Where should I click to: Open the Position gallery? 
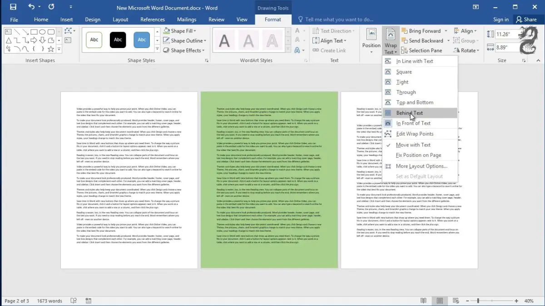[371, 44]
